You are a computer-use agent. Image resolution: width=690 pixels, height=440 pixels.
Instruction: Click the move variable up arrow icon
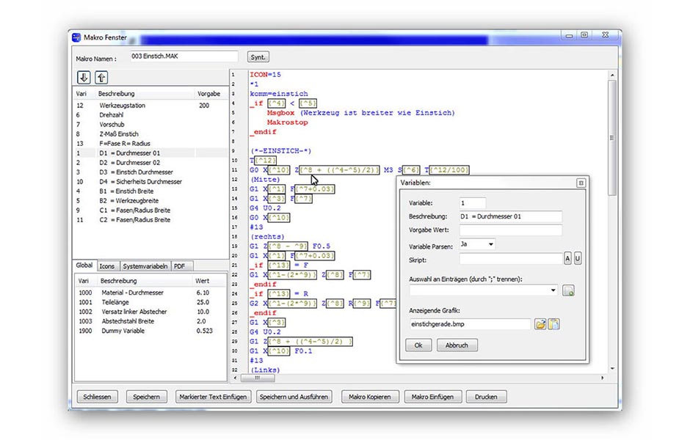point(101,77)
